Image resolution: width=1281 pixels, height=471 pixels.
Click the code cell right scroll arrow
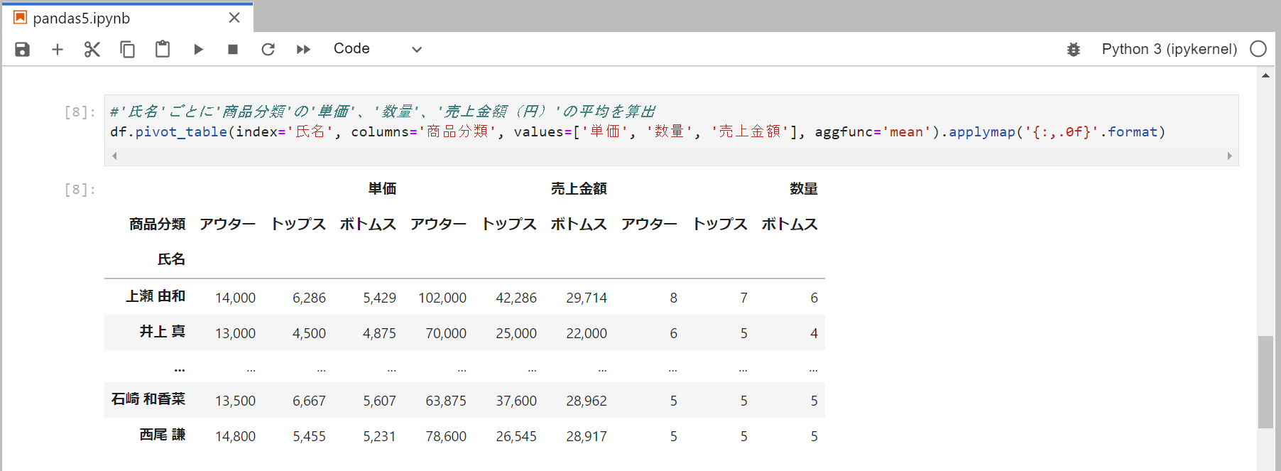[x=1229, y=156]
